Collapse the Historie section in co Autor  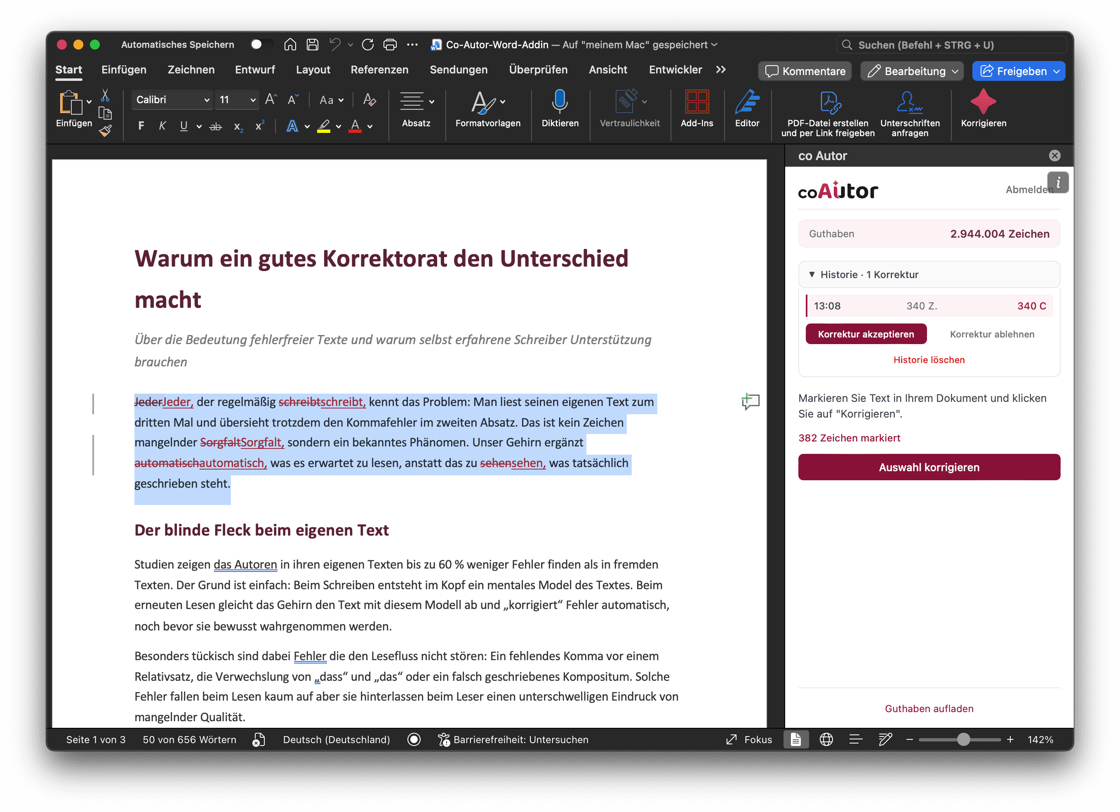(813, 274)
